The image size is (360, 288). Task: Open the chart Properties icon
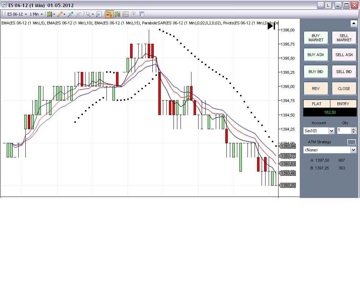(142, 14)
